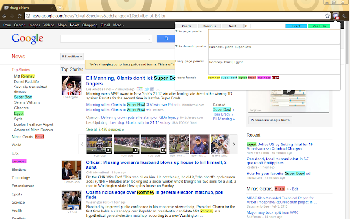351x219 pixels.
Task: Click the This page pearls text area
Action: [274, 37]
